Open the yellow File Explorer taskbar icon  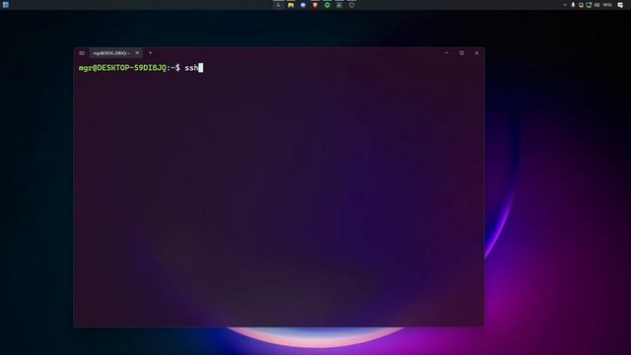point(291,5)
